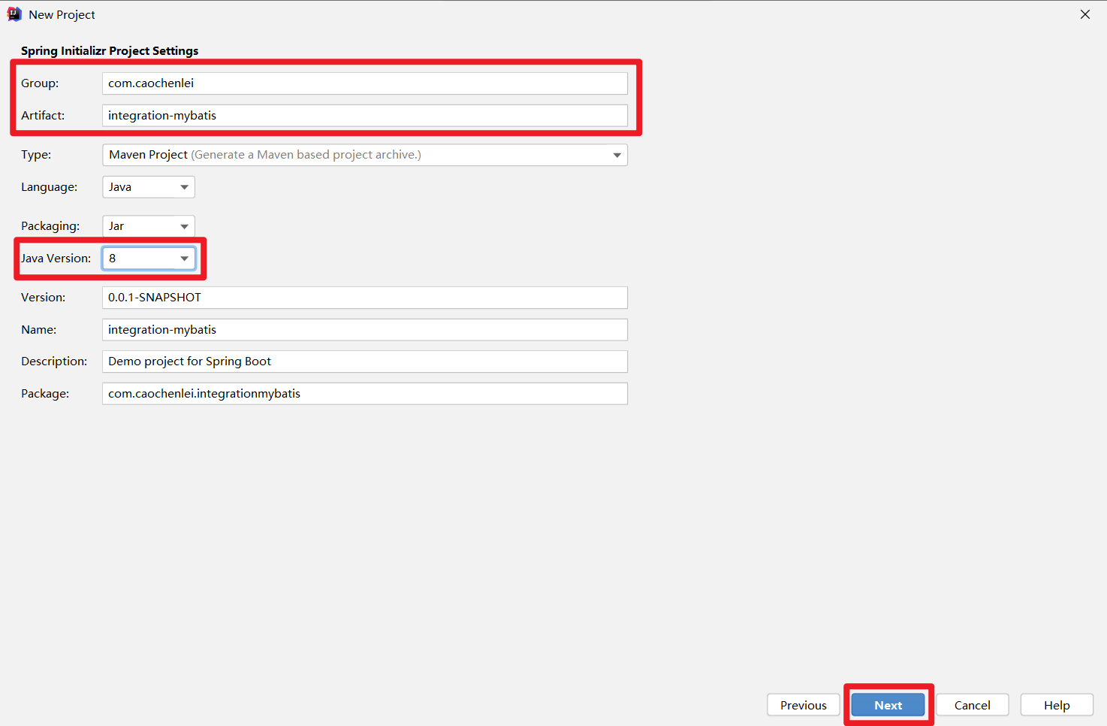Expand the Java Version combo box
Screen dimensions: 1107x726
149,259
